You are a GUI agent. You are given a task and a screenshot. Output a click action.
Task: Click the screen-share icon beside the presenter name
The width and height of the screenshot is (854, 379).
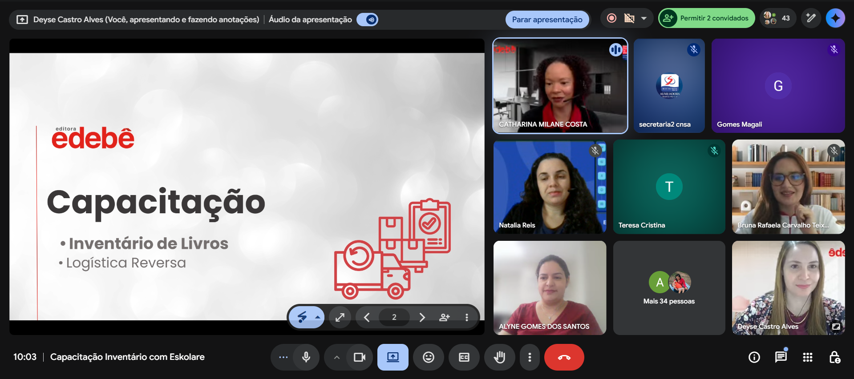click(x=22, y=20)
